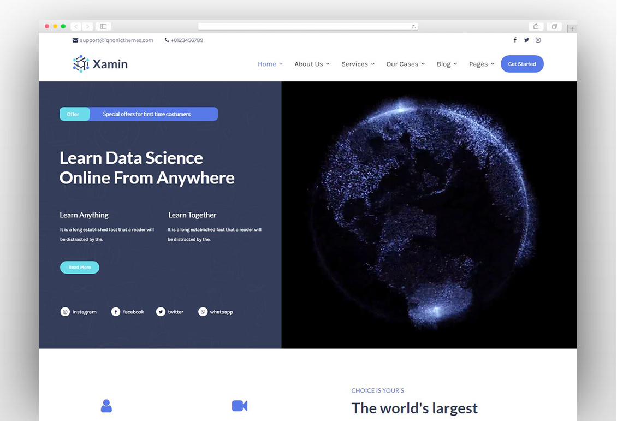The image size is (617, 421).
Task: Click the Read More button
Action: pos(80,267)
